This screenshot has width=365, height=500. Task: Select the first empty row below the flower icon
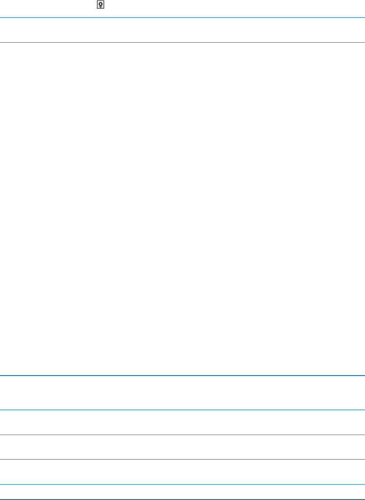coord(182,30)
